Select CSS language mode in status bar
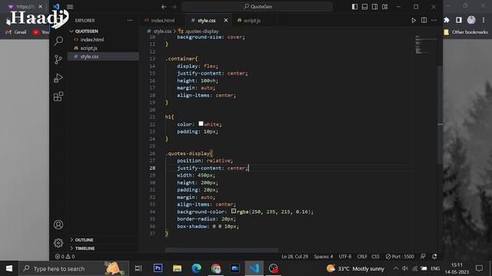Image resolution: width=492 pixels, height=276 pixels. click(x=375, y=257)
